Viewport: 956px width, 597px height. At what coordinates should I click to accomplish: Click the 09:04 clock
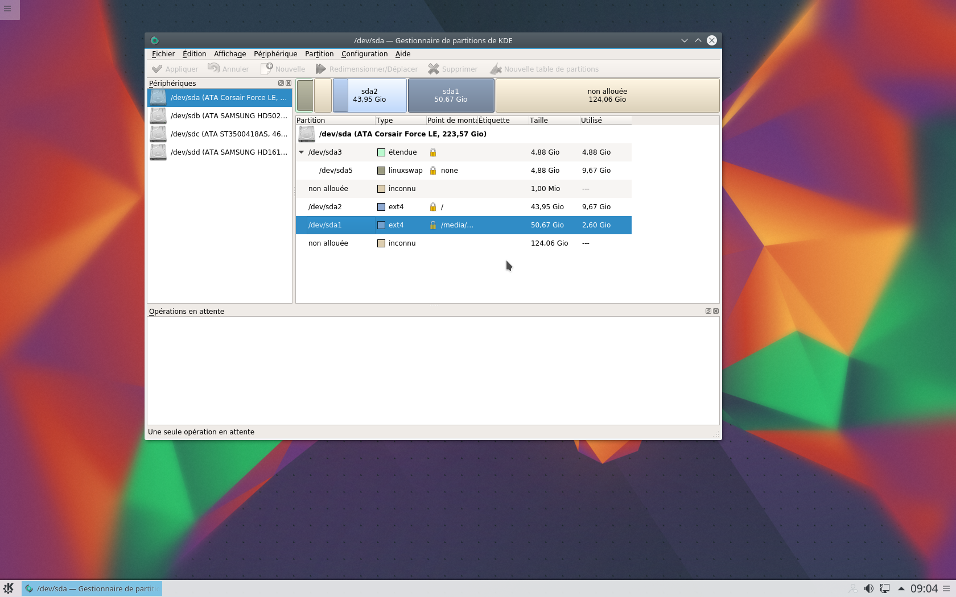click(924, 588)
